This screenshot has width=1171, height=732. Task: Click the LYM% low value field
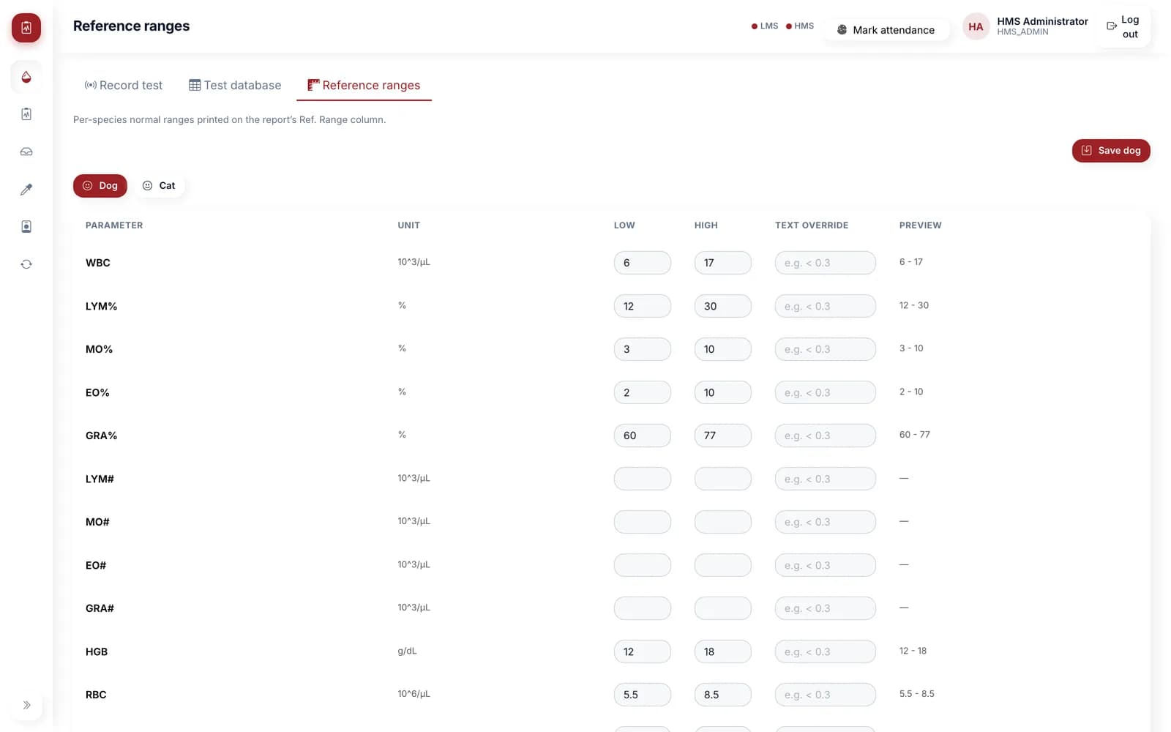pos(643,306)
